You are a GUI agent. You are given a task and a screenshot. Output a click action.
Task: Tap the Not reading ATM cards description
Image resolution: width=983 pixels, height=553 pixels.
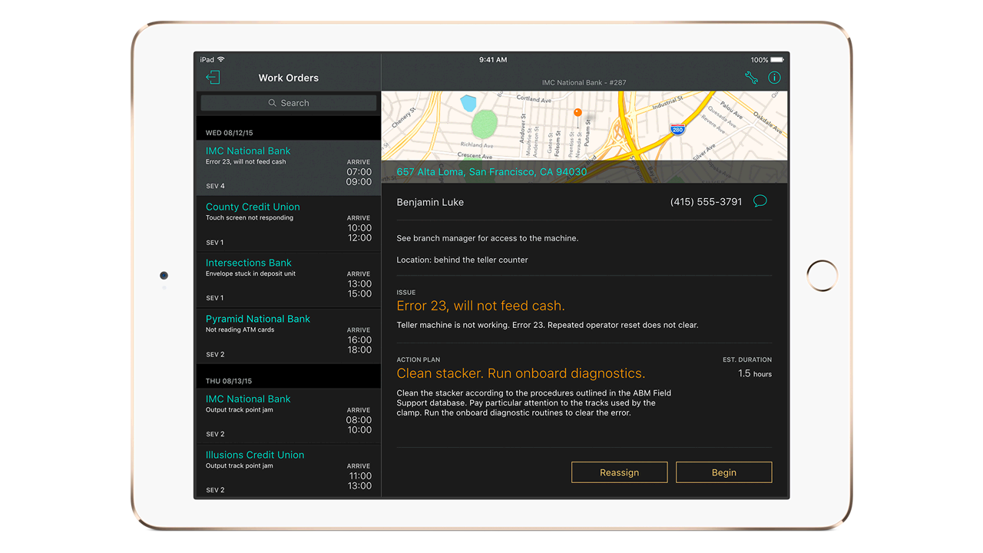pos(240,329)
